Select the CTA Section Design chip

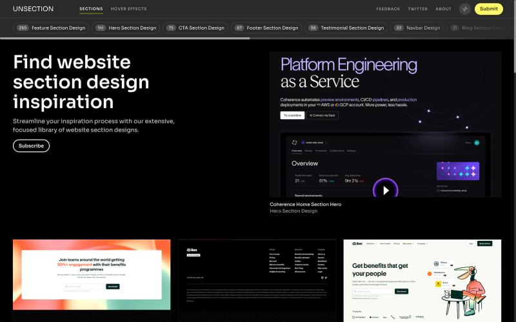pyautogui.click(x=195, y=28)
